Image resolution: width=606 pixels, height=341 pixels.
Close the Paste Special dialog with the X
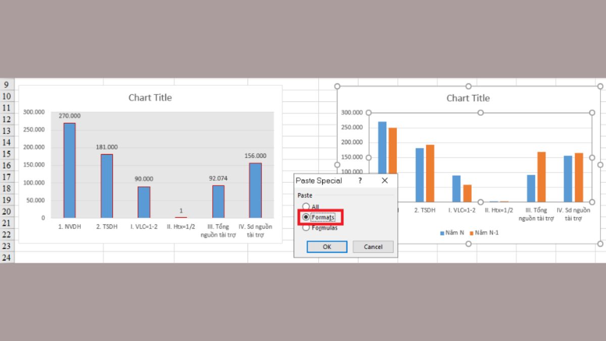[385, 180]
